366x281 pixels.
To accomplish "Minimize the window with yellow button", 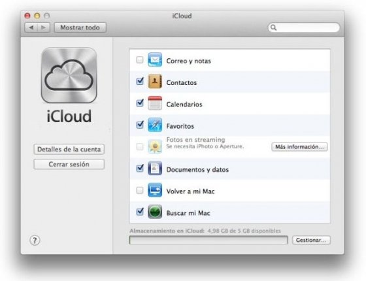I will coord(37,16).
